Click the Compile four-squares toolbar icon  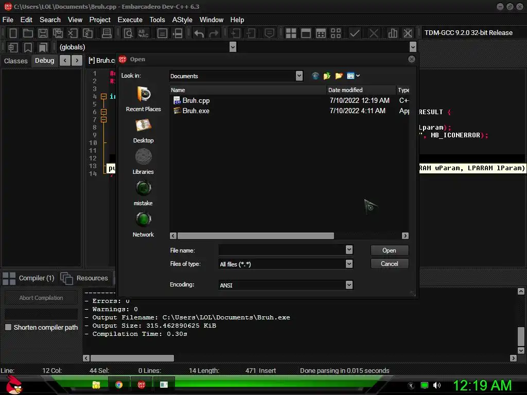pyautogui.click(x=291, y=33)
